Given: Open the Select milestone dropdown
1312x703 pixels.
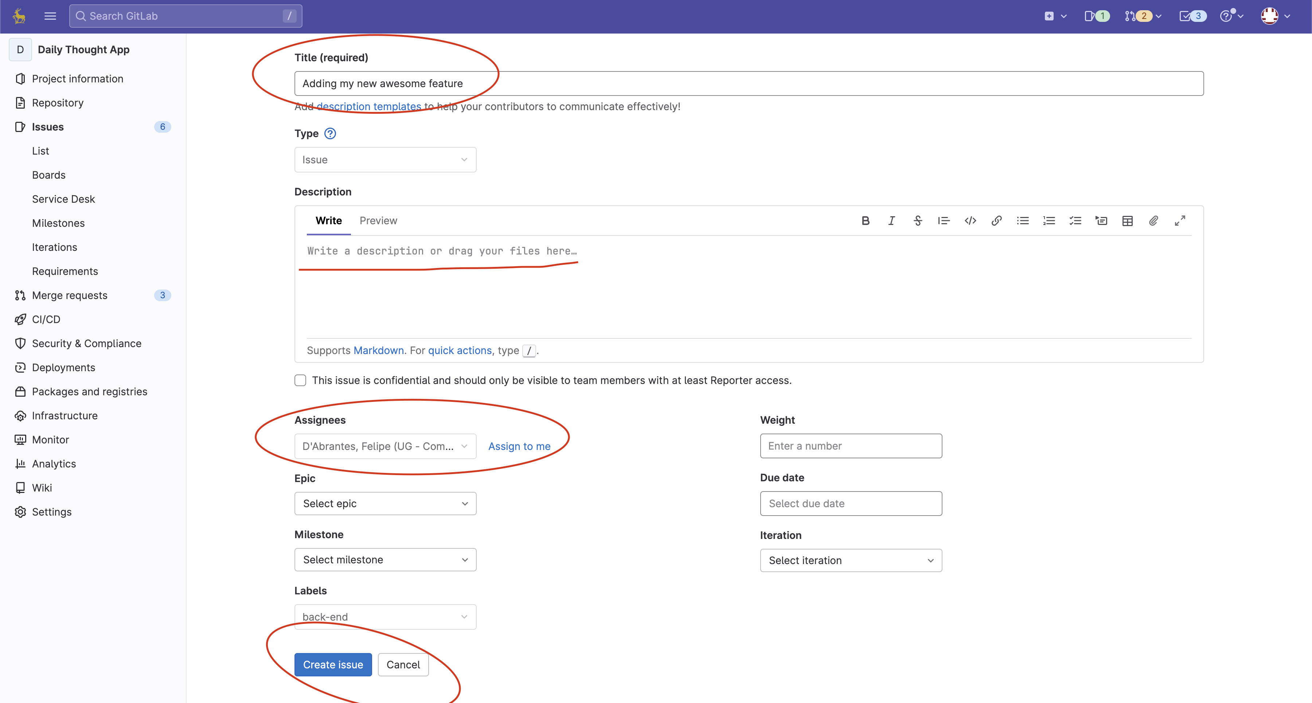Looking at the screenshot, I should [385, 559].
